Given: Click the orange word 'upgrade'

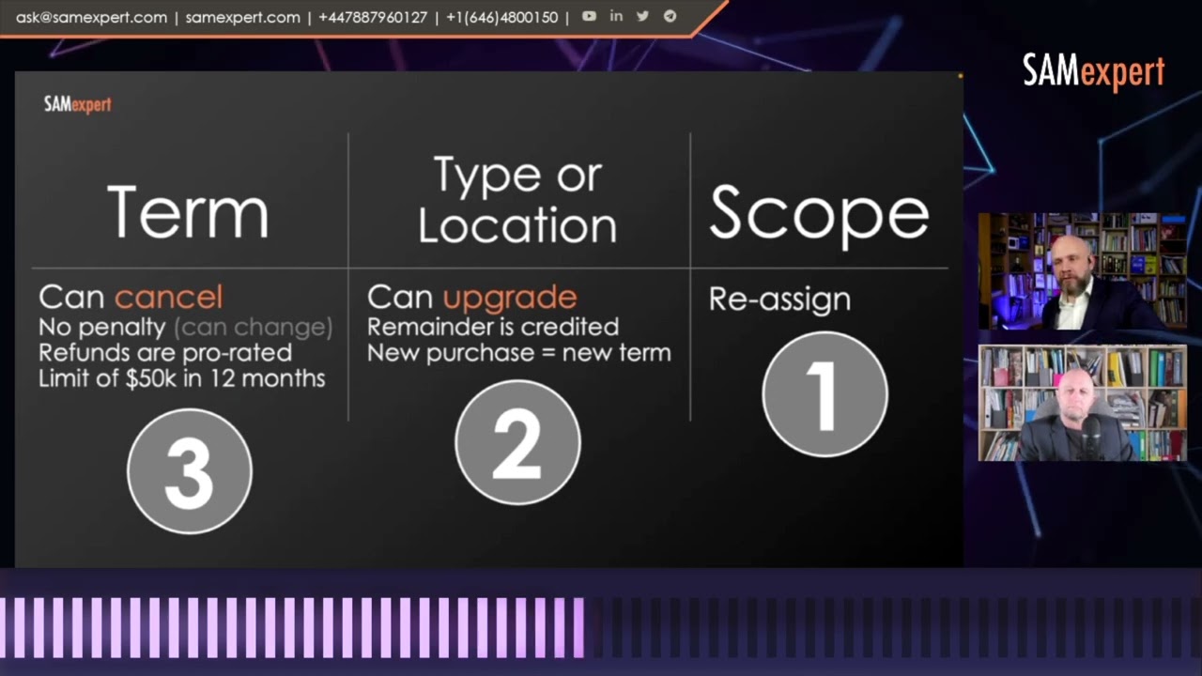Looking at the screenshot, I should click(509, 299).
